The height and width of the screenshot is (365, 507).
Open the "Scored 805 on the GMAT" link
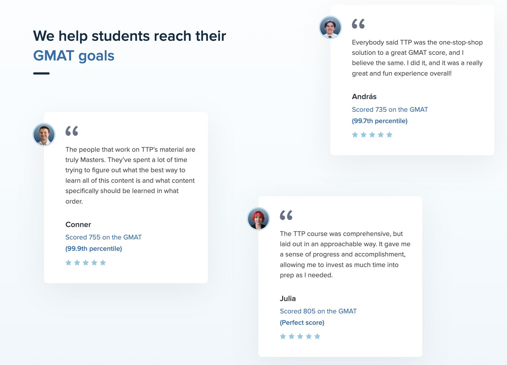[318, 311]
